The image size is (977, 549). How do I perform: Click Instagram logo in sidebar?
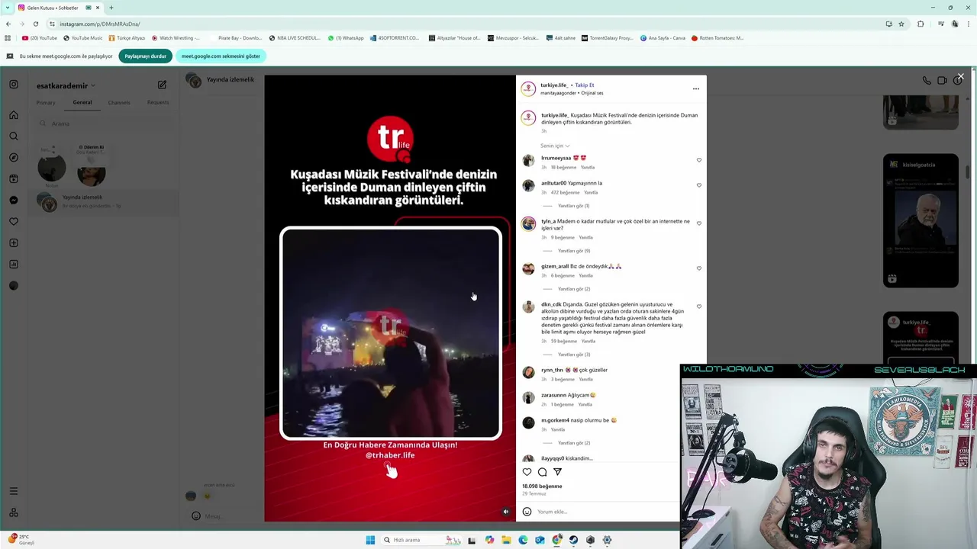tap(14, 85)
